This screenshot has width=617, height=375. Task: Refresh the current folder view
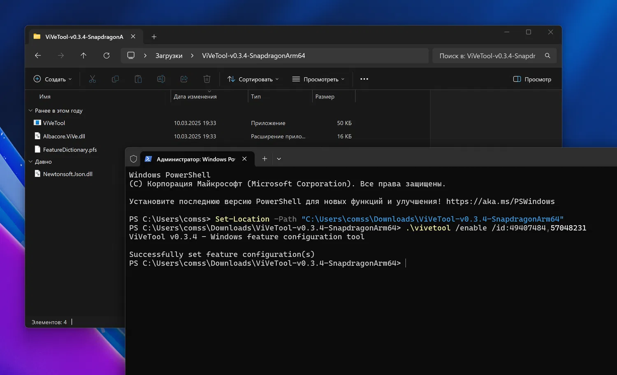(107, 56)
